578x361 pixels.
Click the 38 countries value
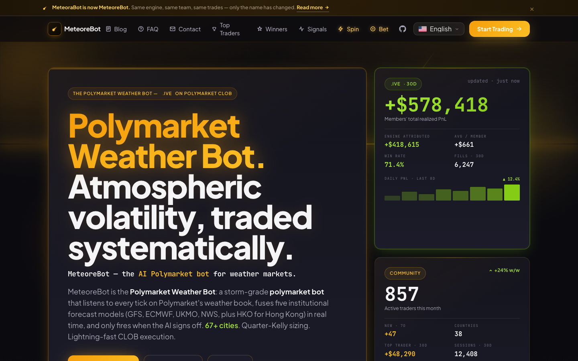click(458, 334)
